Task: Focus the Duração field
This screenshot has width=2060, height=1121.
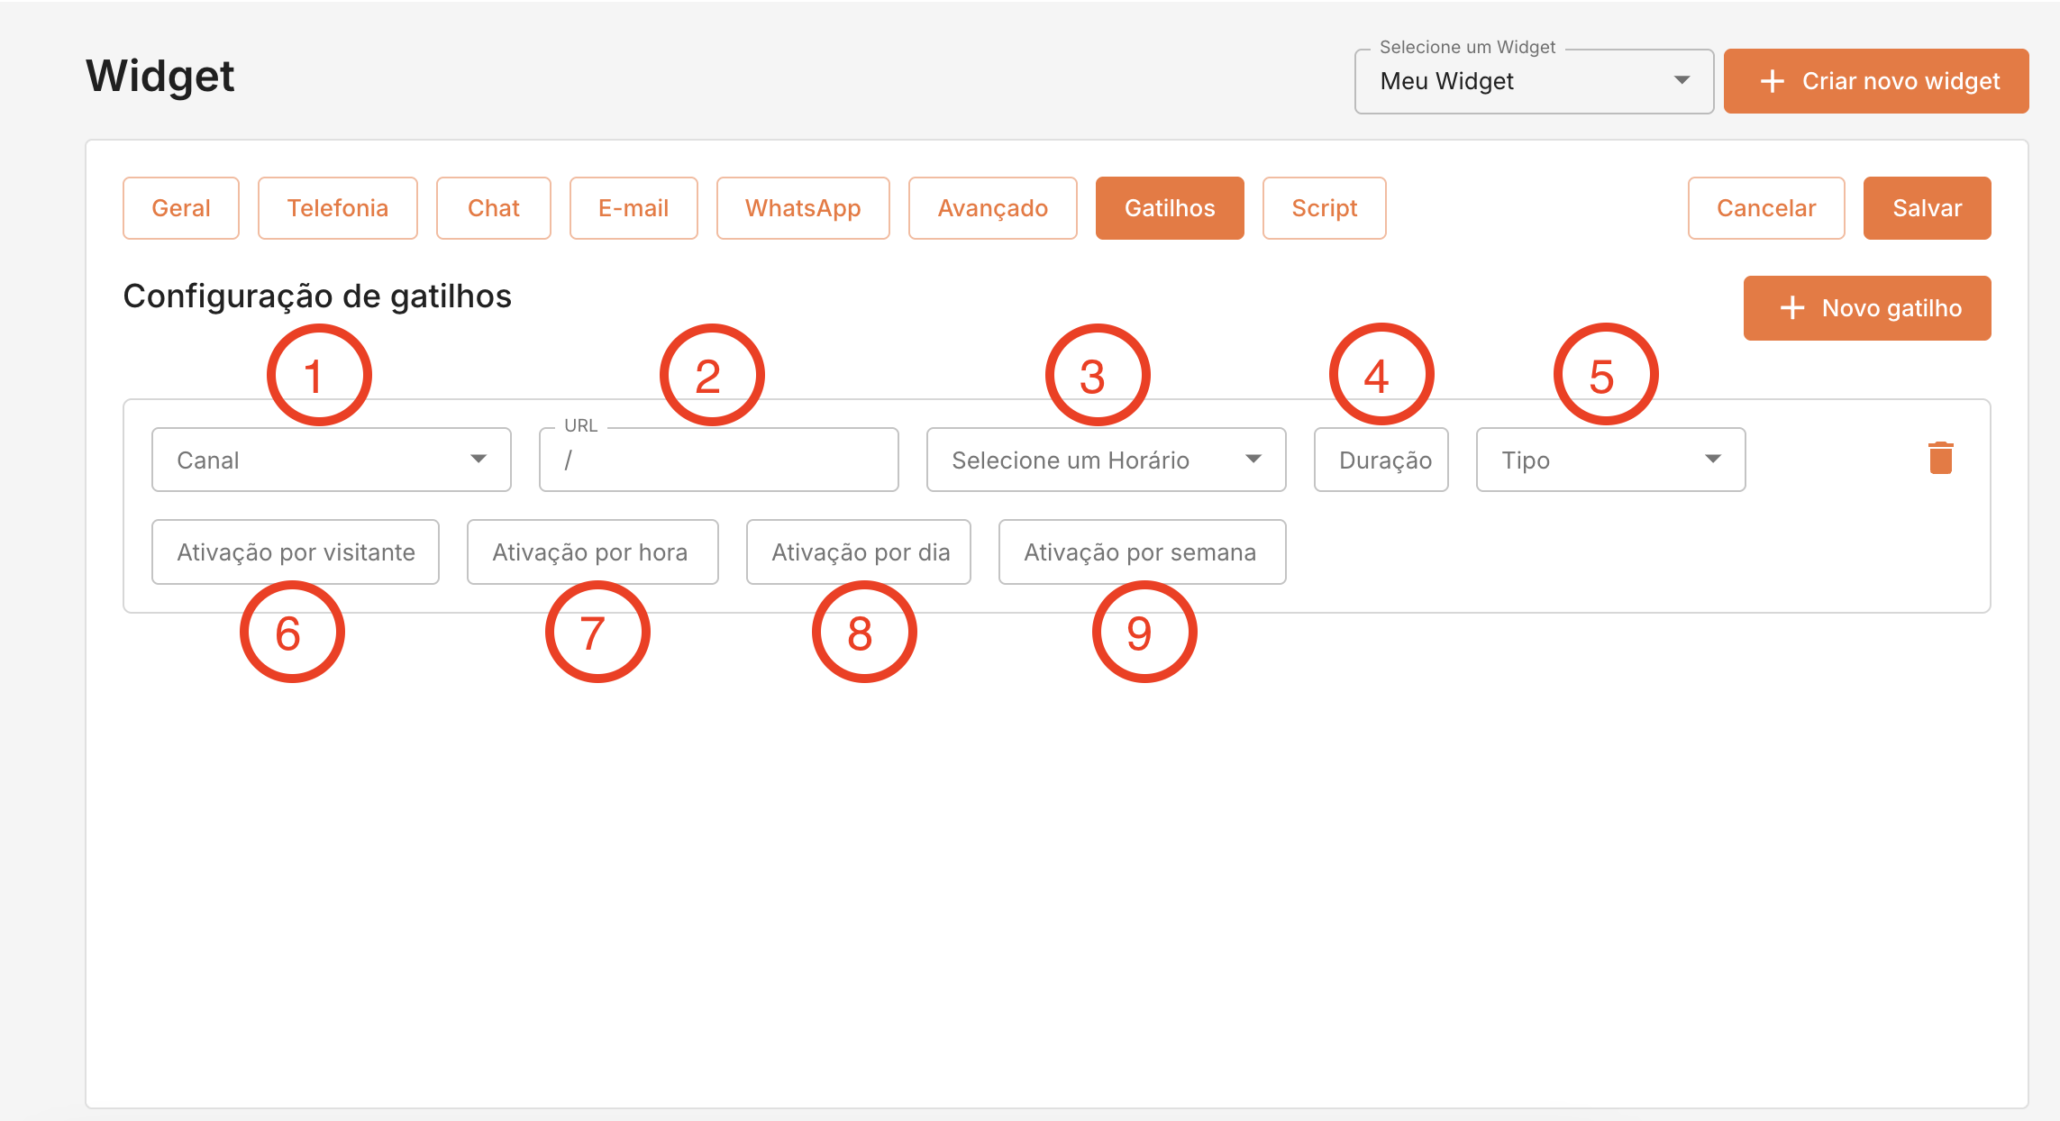Action: click(x=1381, y=460)
